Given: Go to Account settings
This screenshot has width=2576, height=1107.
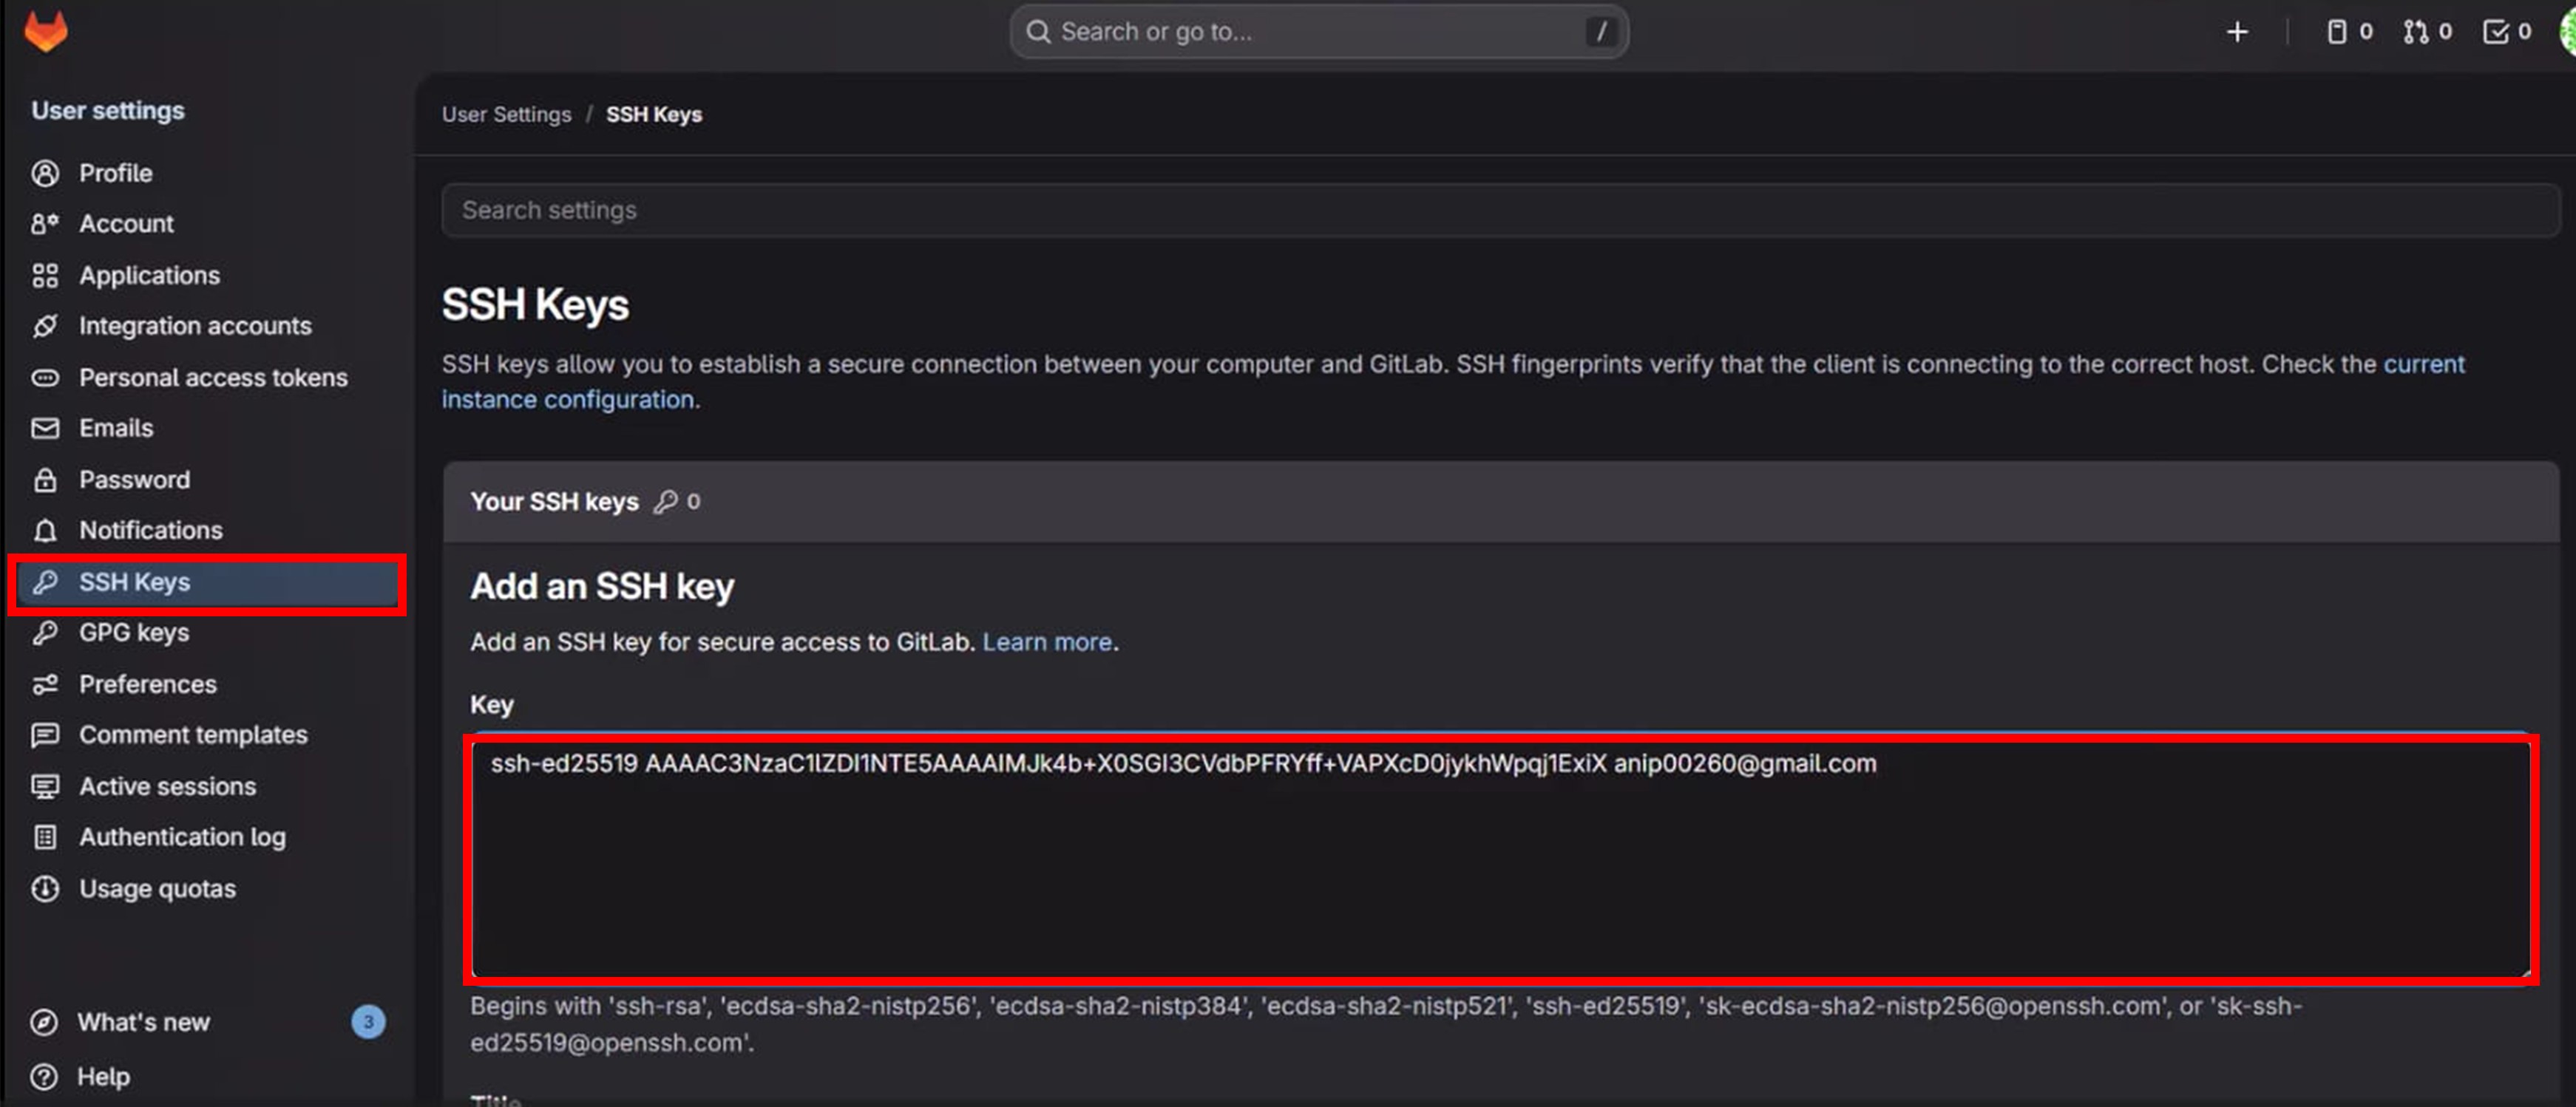Looking at the screenshot, I should [126, 224].
